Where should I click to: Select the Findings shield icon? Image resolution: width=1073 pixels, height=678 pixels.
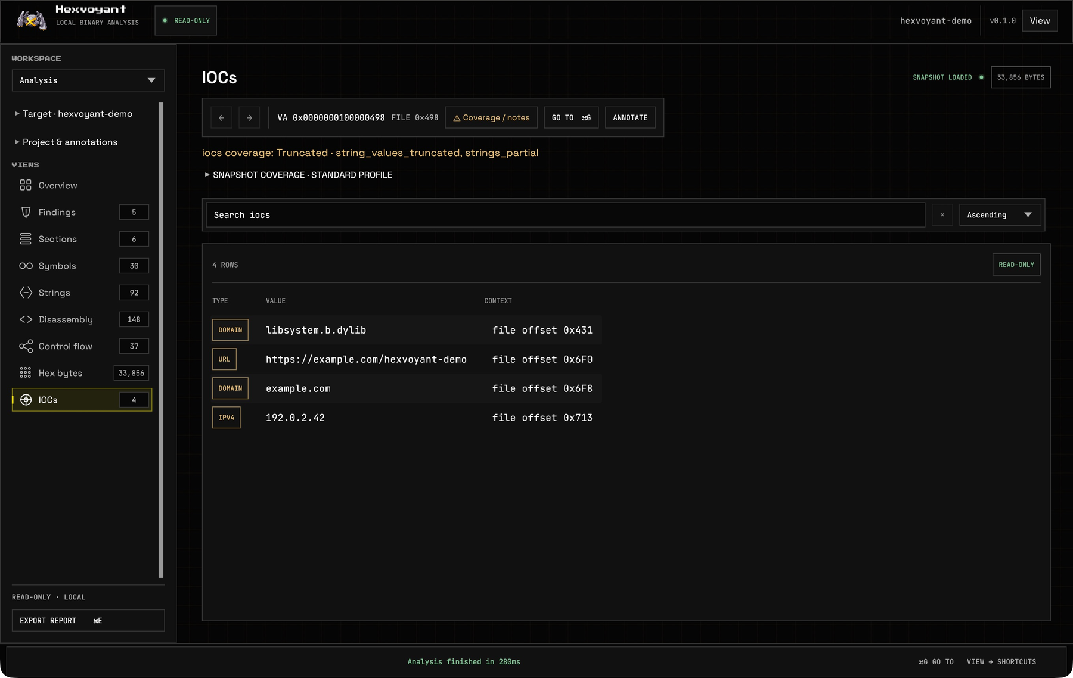click(26, 212)
